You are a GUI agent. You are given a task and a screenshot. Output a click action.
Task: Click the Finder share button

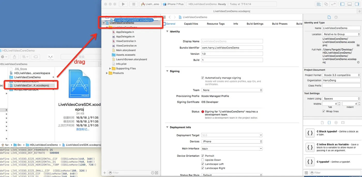coord(15,57)
